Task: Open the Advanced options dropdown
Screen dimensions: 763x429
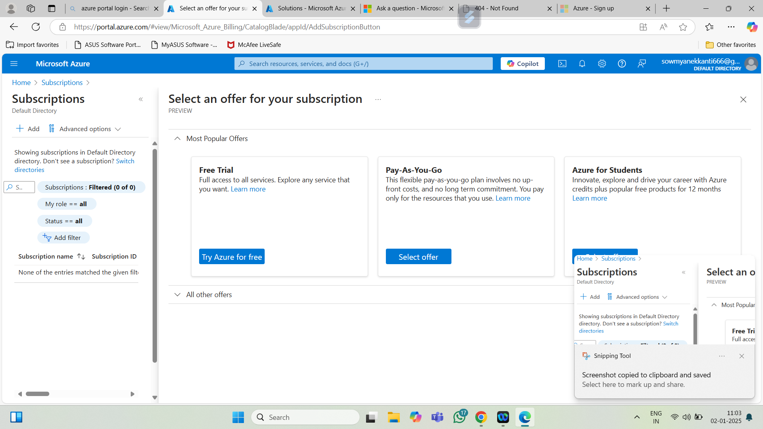Action: 85,129
